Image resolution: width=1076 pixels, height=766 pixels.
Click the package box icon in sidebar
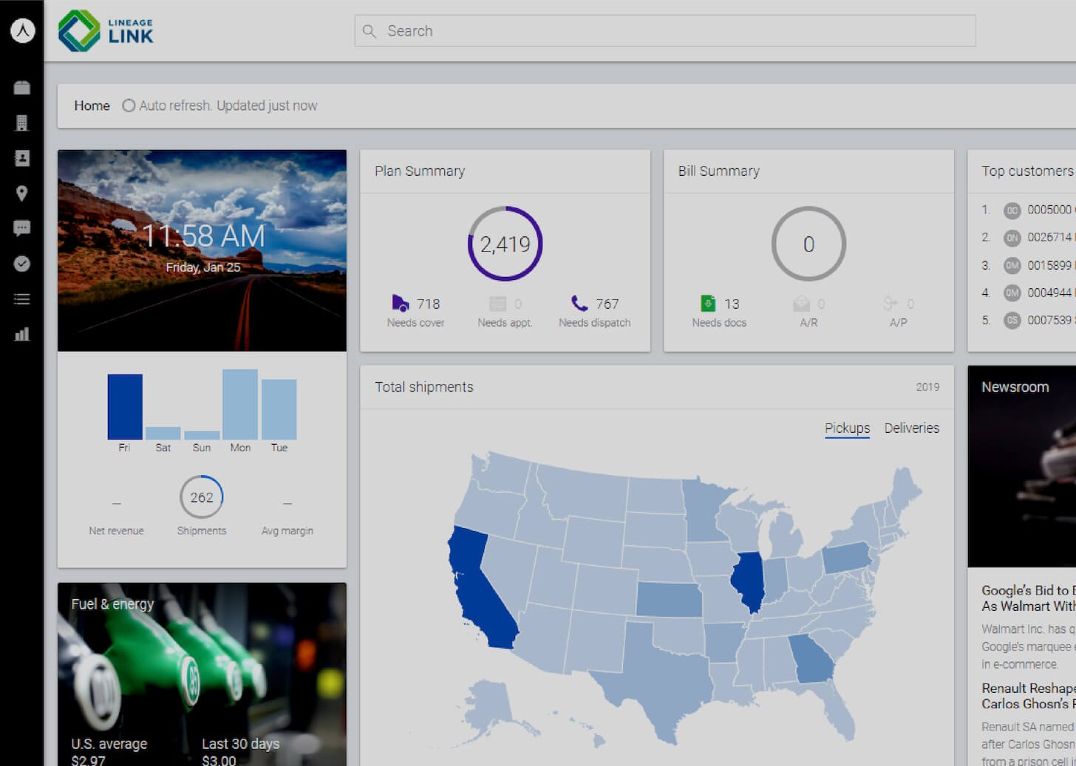[21, 87]
